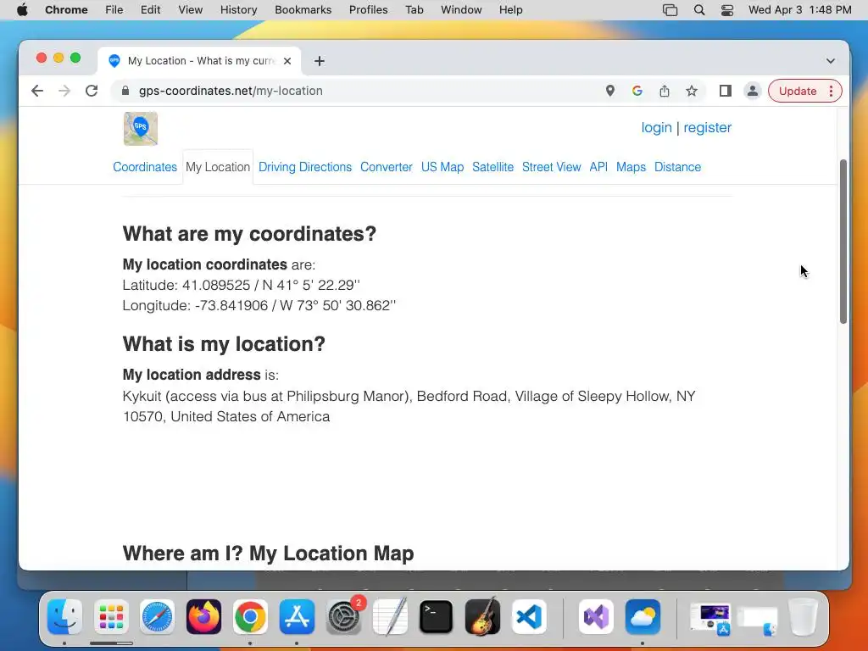
Task: Open Launchpad from the Dock
Action: 111,617
